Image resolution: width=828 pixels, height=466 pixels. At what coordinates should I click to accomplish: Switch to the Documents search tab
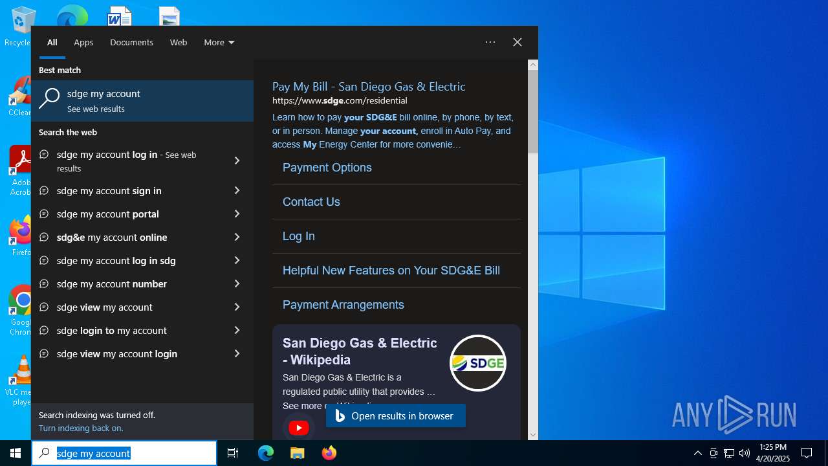click(x=131, y=42)
